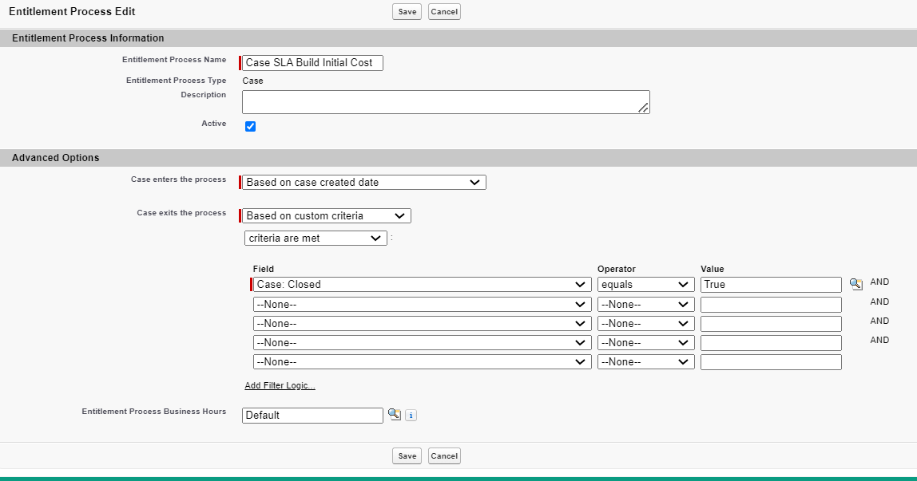Click the info icon beside Business Hours

click(x=410, y=415)
